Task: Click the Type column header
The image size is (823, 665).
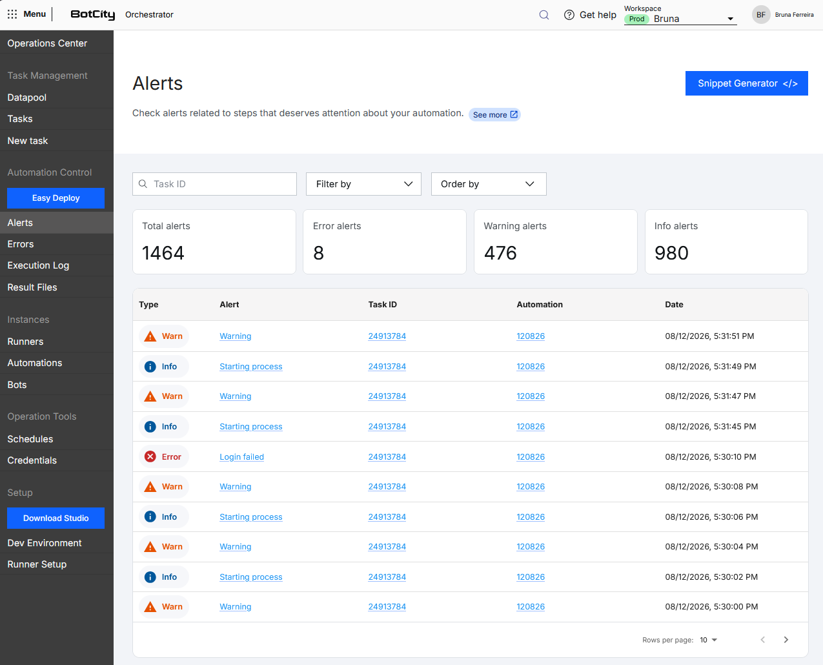Action: click(x=148, y=305)
